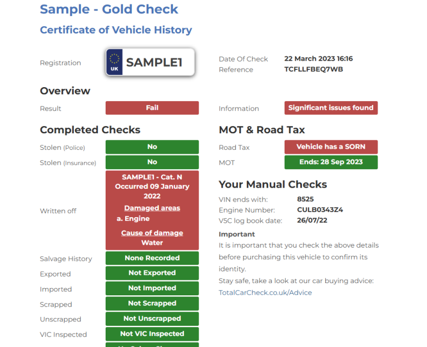
Task: Click the Not Imported status badge
Action: (152, 288)
